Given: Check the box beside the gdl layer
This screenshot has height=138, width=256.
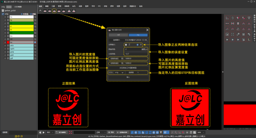Looking at the screenshot, I should [x=5, y=58].
